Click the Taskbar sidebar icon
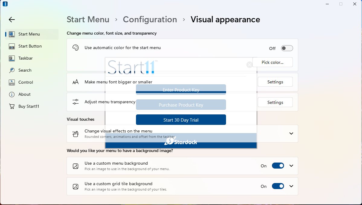362x205 pixels. pos(12,58)
